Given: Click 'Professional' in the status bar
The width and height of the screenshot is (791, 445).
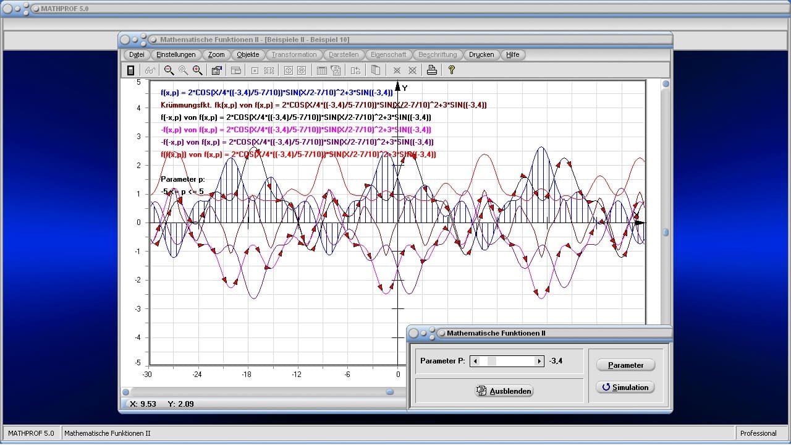Looking at the screenshot, I should 758,433.
